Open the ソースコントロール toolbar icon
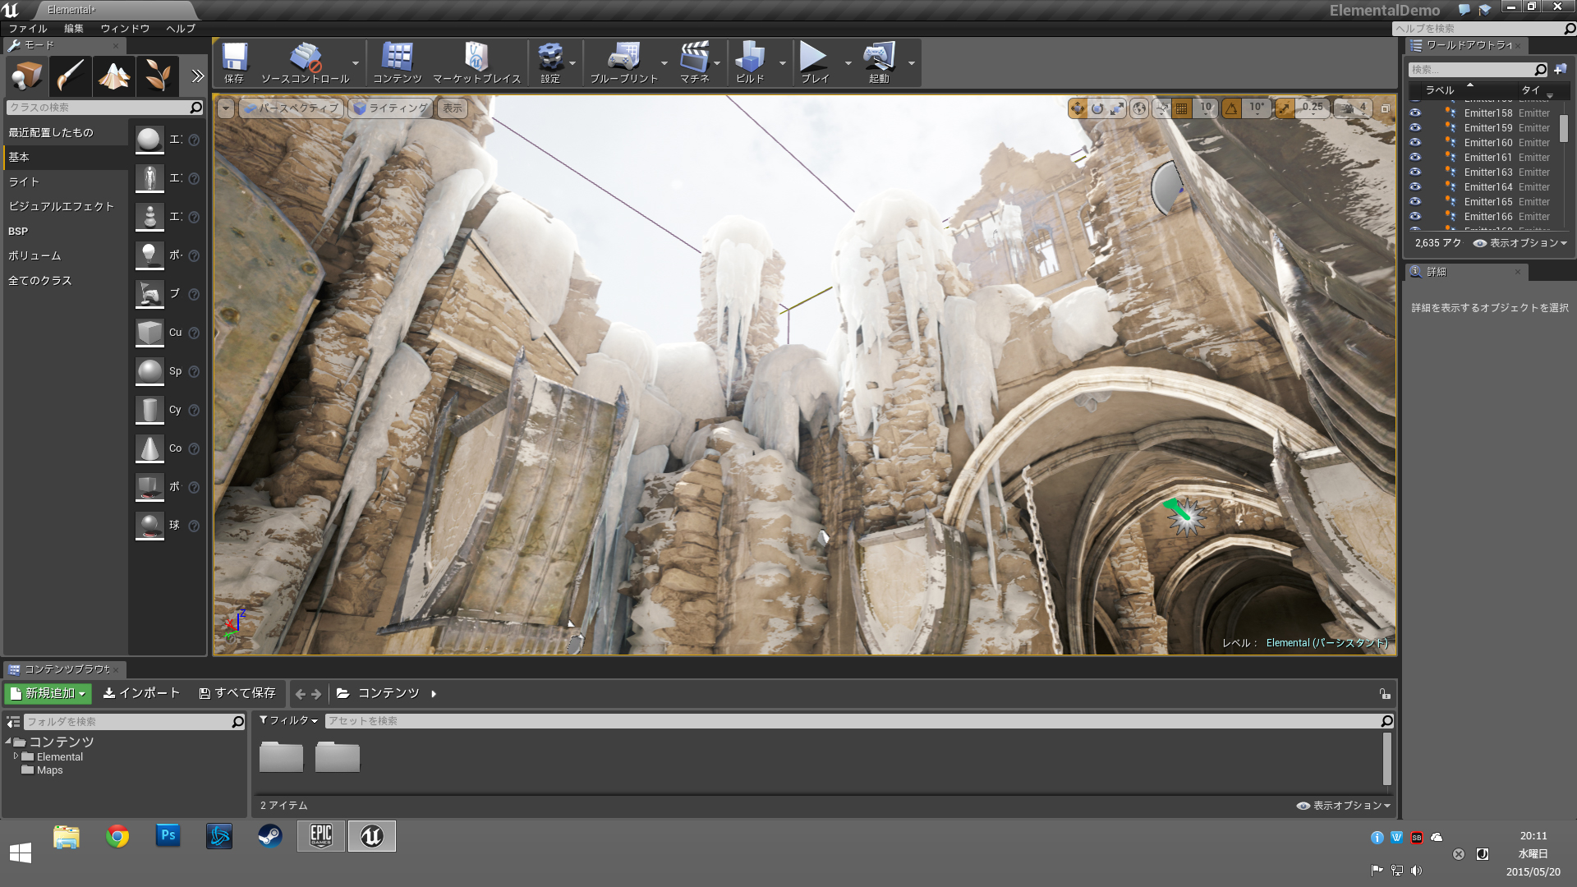The width and height of the screenshot is (1577, 887). click(x=305, y=62)
